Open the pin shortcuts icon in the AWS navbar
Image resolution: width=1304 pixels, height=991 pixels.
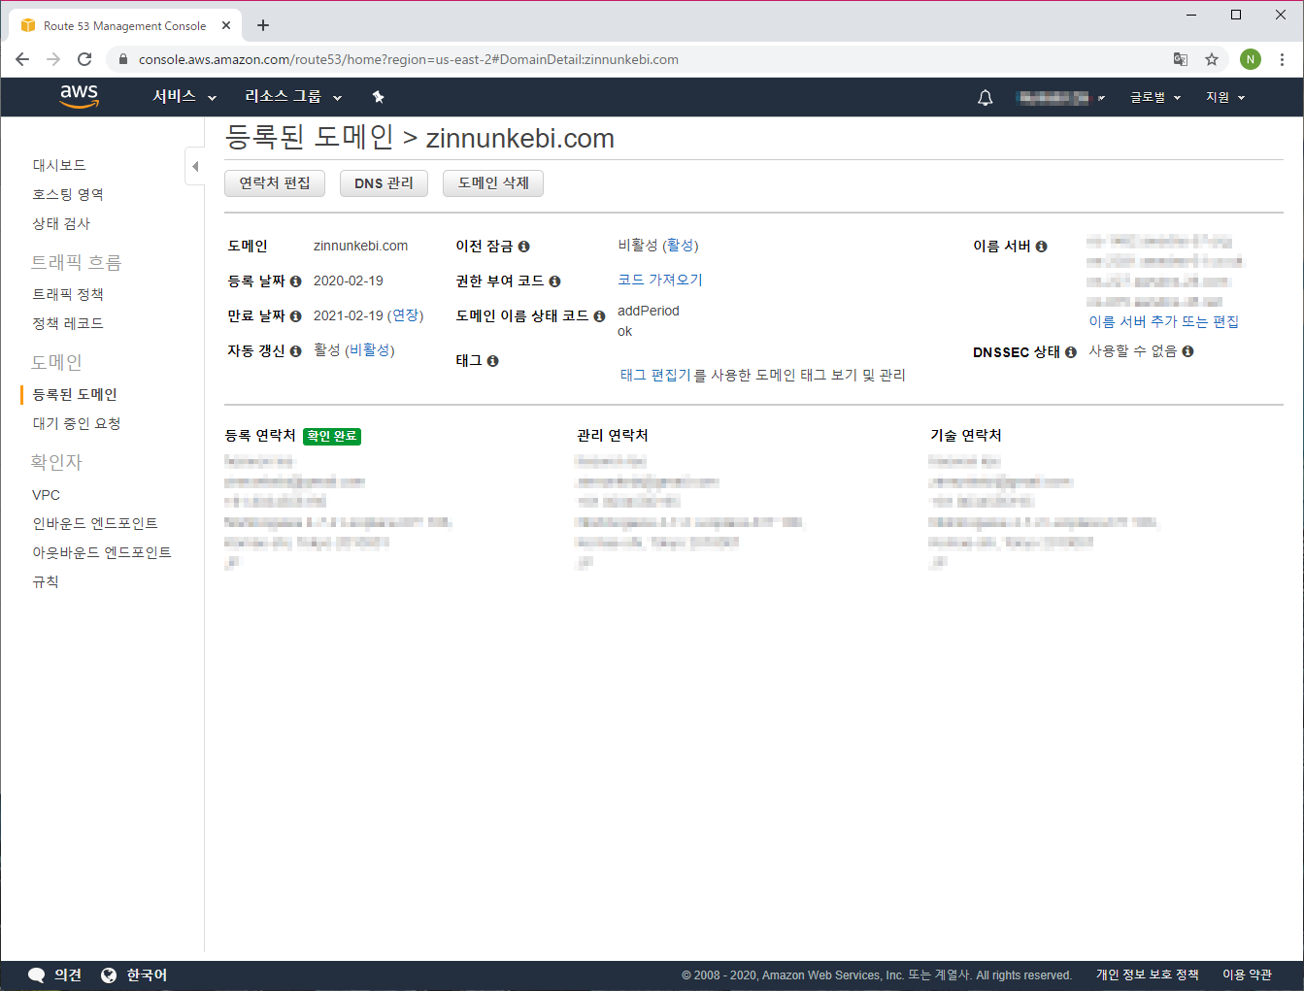[x=379, y=97]
